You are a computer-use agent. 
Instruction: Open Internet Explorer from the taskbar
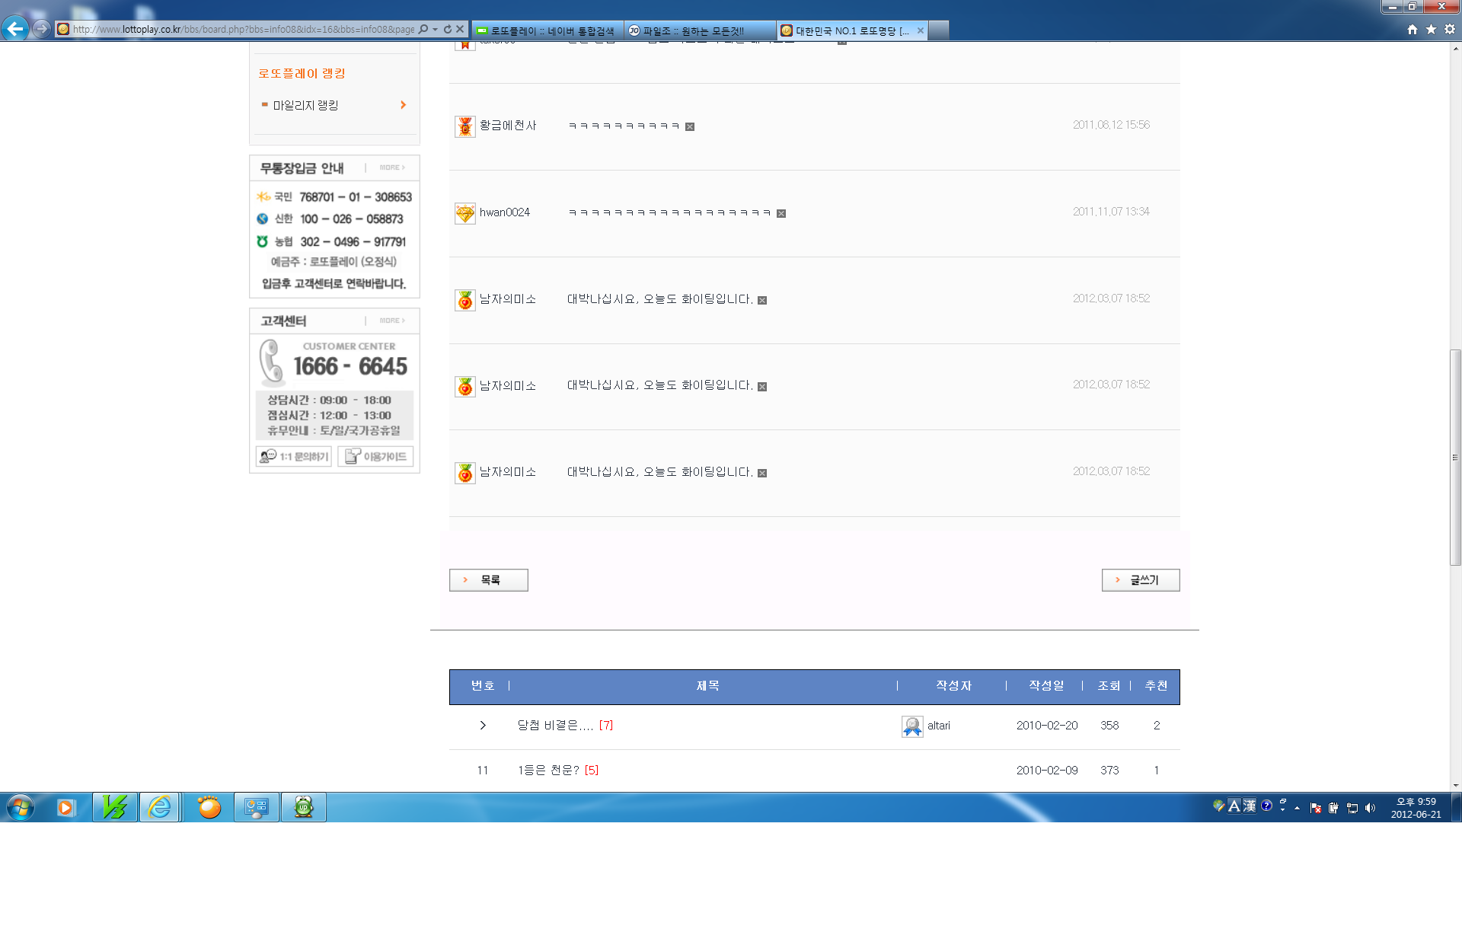(160, 807)
